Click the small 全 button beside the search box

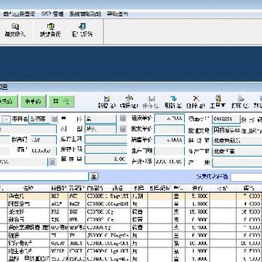coord(94,176)
